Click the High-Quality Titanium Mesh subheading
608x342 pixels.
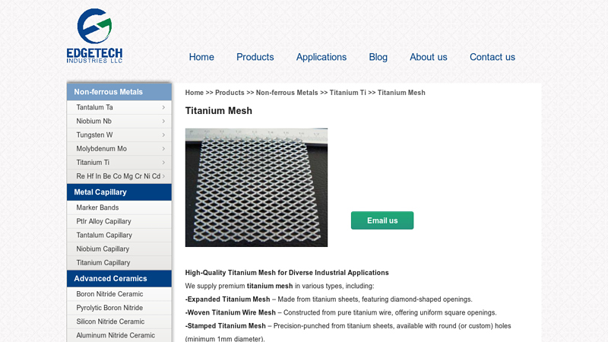pyautogui.click(x=287, y=273)
